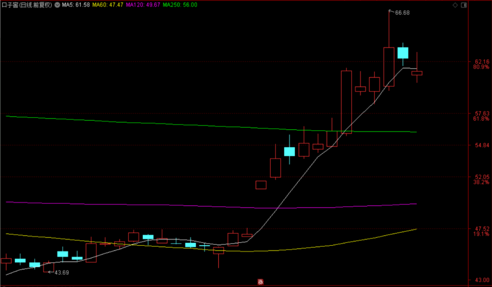Viewport: 492px width, 287px height.
Task: Select the tall red candle crossing green MA250 line
Action: click(346, 102)
